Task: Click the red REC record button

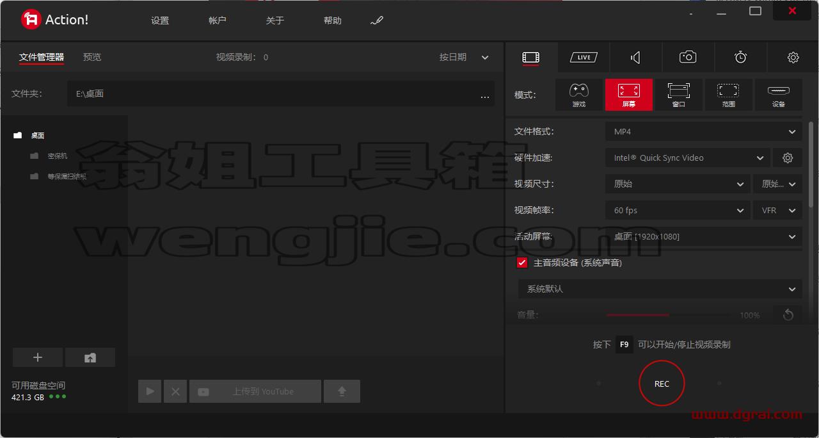Action: coord(662,384)
